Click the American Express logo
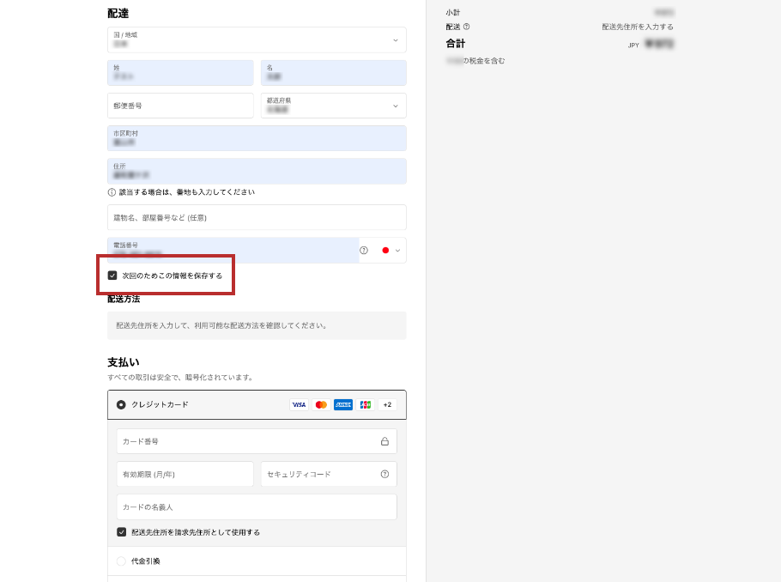The width and height of the screenshot is (781, 582). point(343,404)
